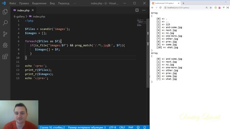The width and height of the screenshot is (230, 129).
Task: Click the code minimap preview
Action: click(141, 22)
